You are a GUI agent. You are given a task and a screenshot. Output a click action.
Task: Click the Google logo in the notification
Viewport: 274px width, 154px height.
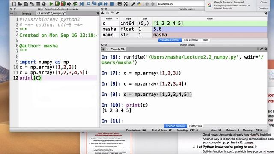point(210,6)
